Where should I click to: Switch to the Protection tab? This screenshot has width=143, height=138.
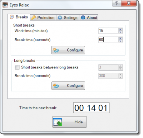(x=43, y=18)
